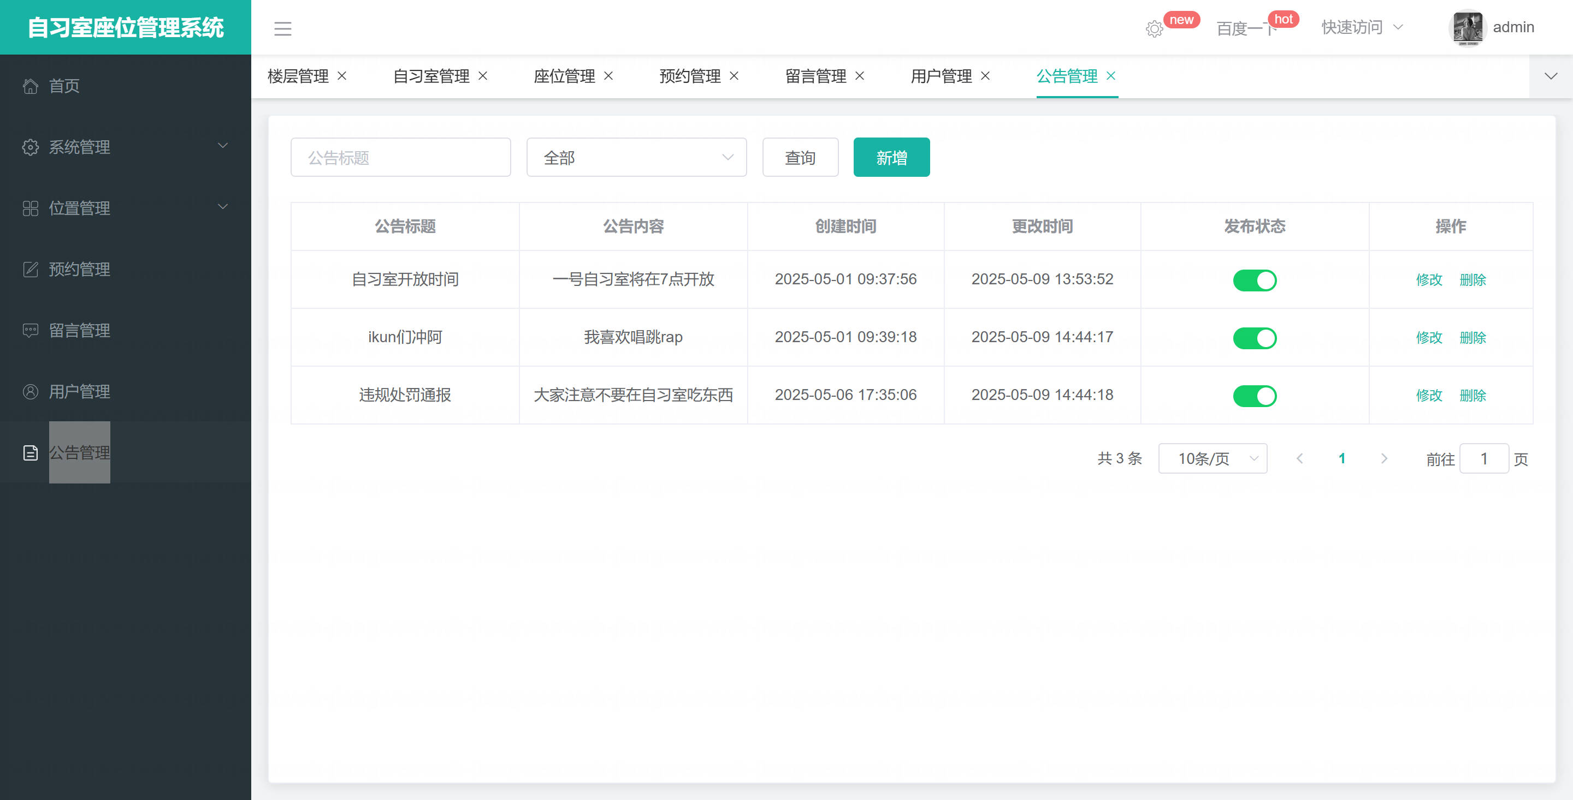1573x800 pixels.
Task: Close the 座位管理 tab
Action: click(609, 76)
